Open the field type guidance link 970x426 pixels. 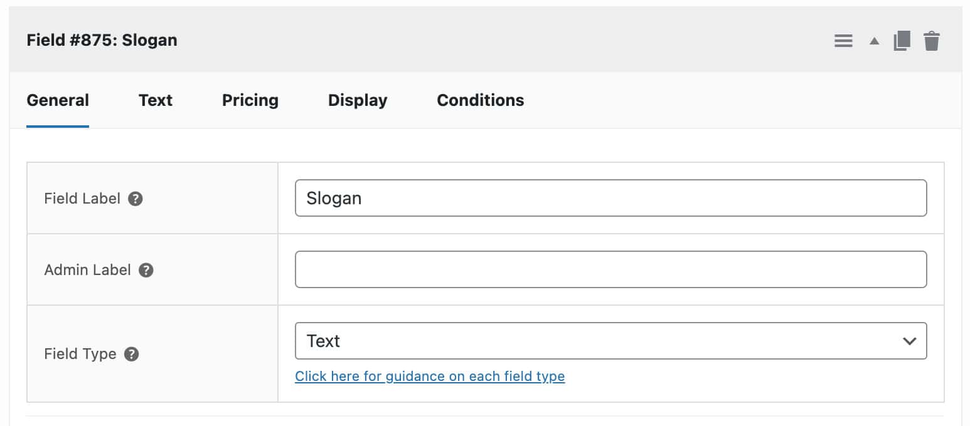430,377
